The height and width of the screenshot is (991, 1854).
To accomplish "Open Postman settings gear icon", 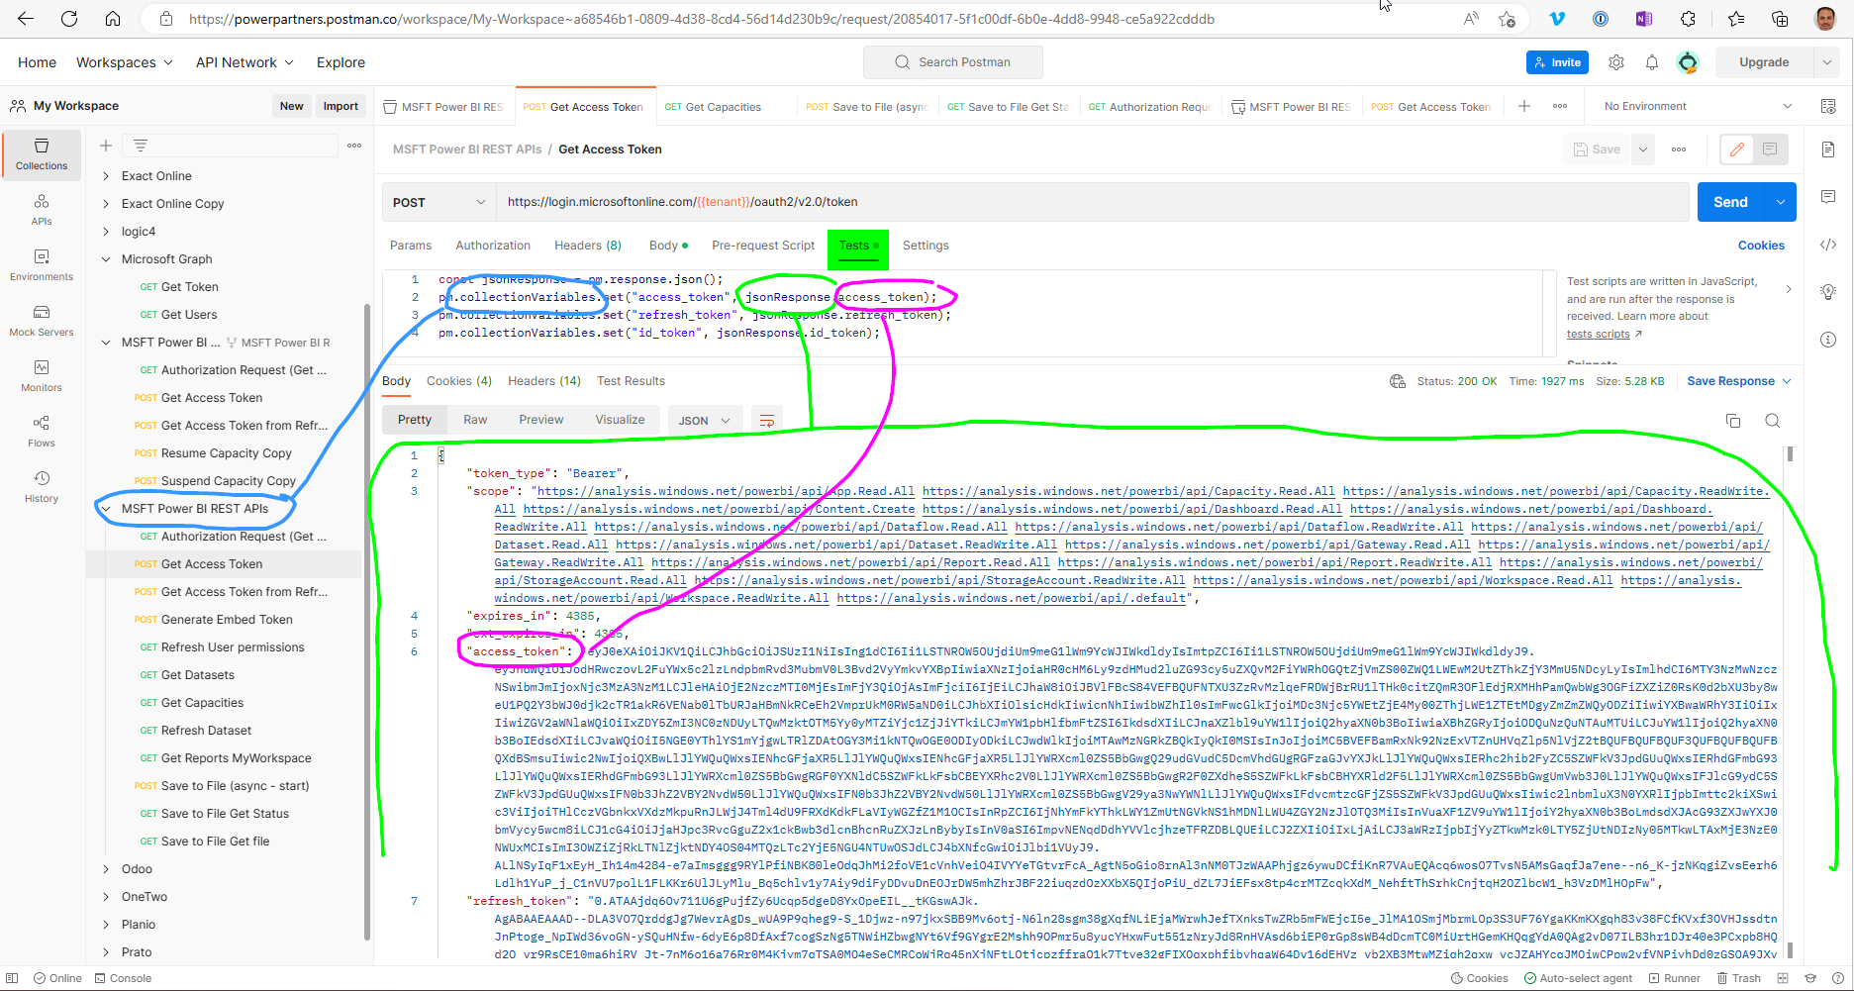I will click(x=1616, y=62).
